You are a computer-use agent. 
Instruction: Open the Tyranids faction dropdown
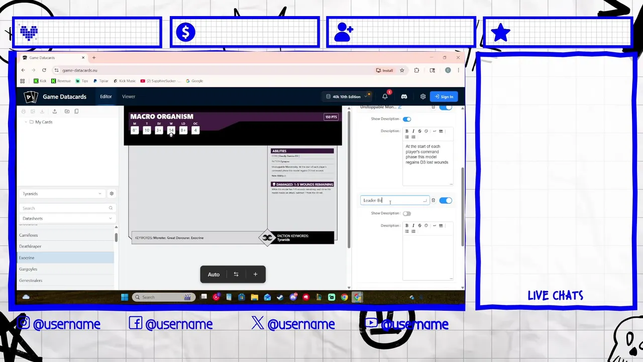[62, 194]
